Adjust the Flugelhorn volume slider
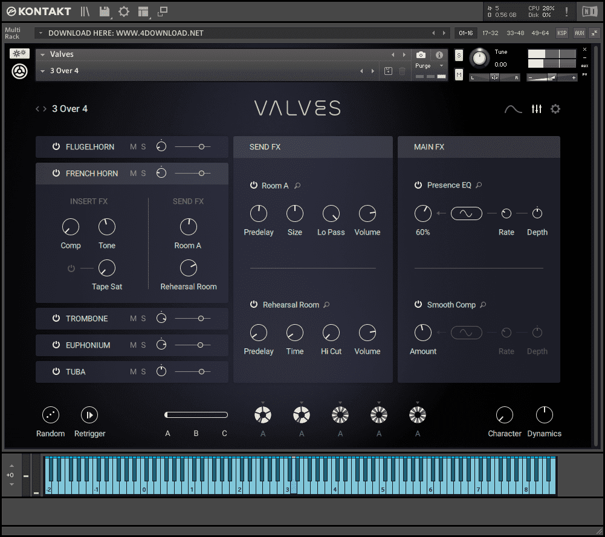 coord(193,147)
